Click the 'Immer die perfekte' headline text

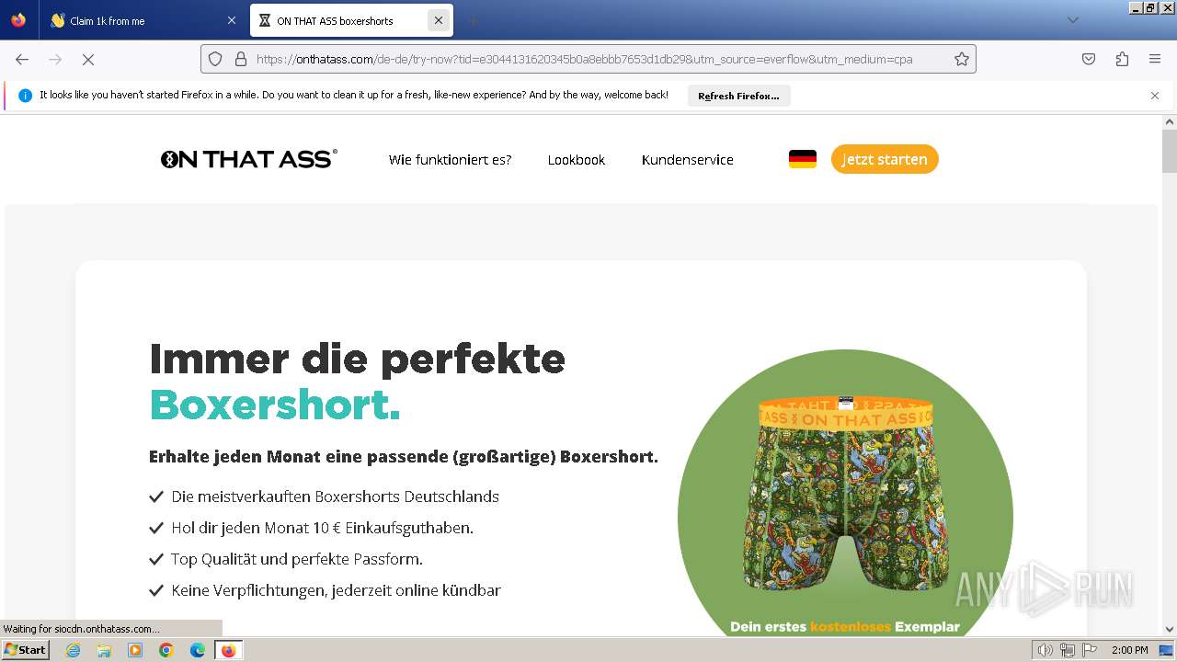[357, 358]
